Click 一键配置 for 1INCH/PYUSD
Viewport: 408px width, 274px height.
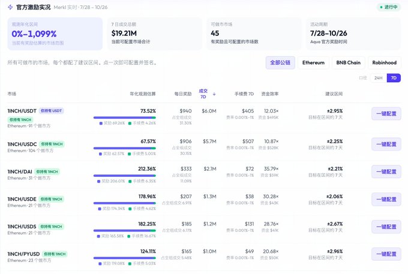tap(386, 254)
